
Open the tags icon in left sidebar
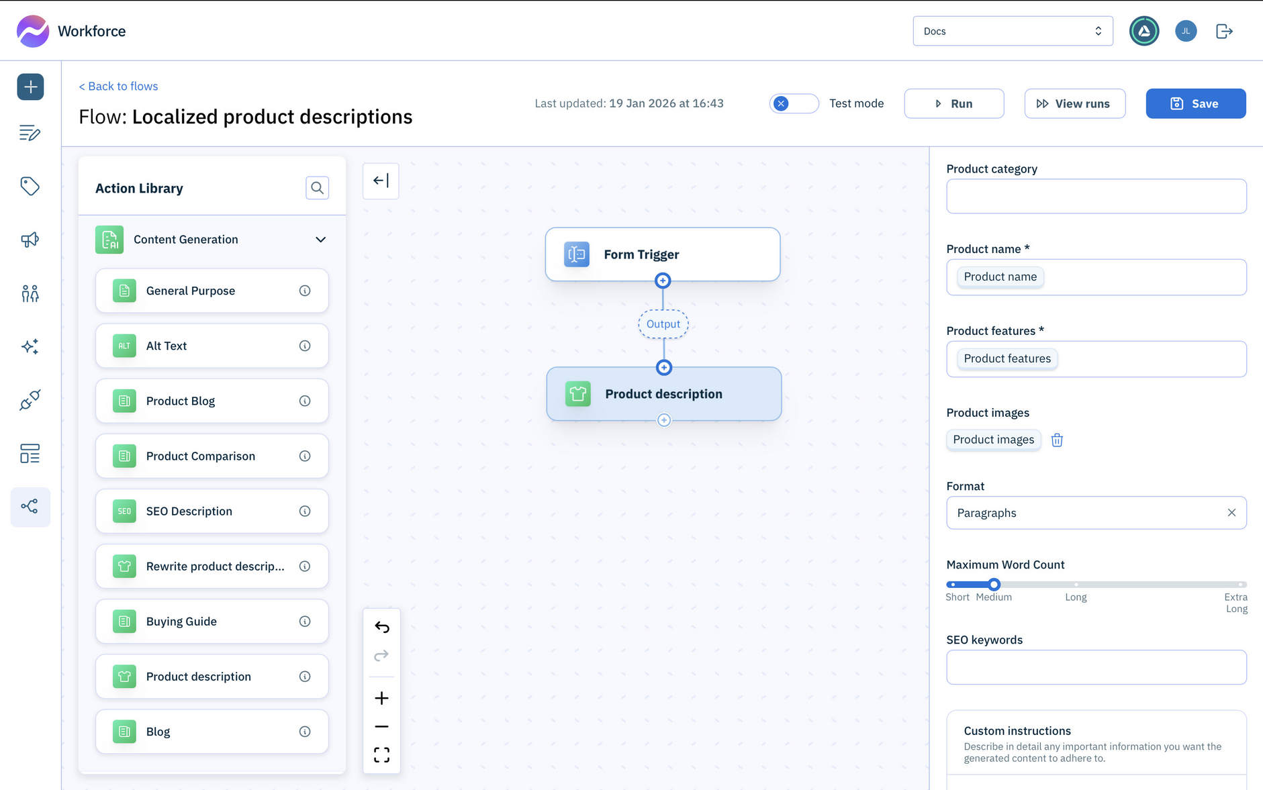30,186
